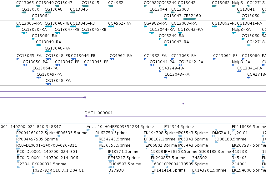Select the RP004263022.5prime EST label
This screenshot has width=266, height=175.
click(x=37, y=133)
